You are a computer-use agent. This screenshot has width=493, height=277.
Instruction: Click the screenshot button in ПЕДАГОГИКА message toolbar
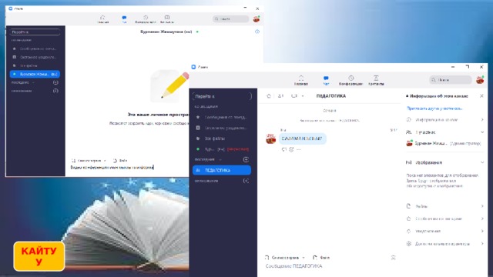pos(282,258)
